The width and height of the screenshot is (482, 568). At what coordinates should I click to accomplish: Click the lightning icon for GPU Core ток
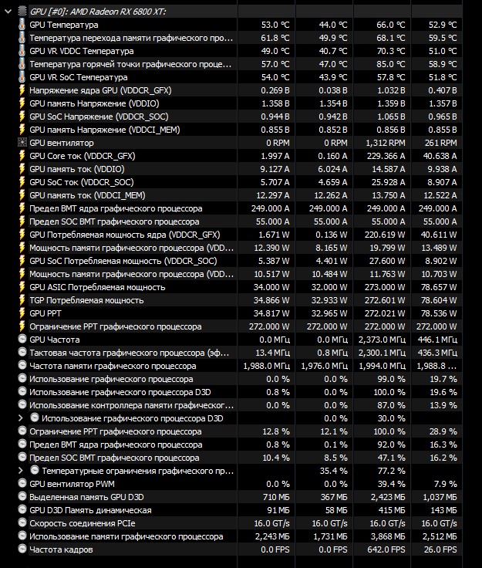coord(22,156)
